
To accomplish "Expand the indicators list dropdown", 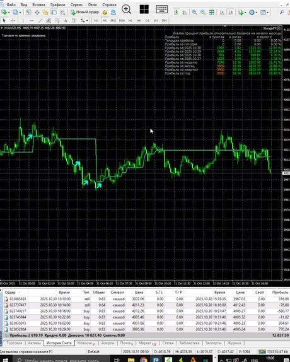I will [x=245, y=13].
